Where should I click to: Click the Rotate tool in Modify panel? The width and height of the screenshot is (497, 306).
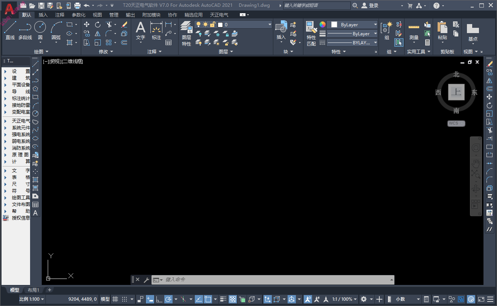coord(98,24)
